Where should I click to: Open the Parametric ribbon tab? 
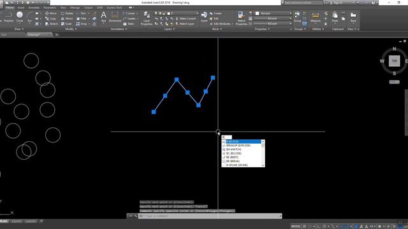(x=50, y=8)
